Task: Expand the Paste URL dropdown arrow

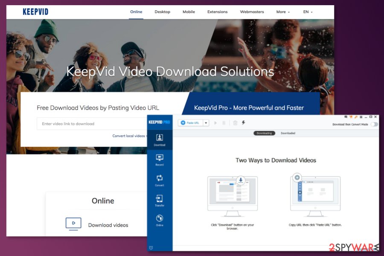Action: tap(206, 123)
